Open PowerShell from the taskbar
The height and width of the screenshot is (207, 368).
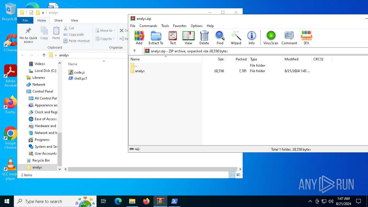[174, 201]
